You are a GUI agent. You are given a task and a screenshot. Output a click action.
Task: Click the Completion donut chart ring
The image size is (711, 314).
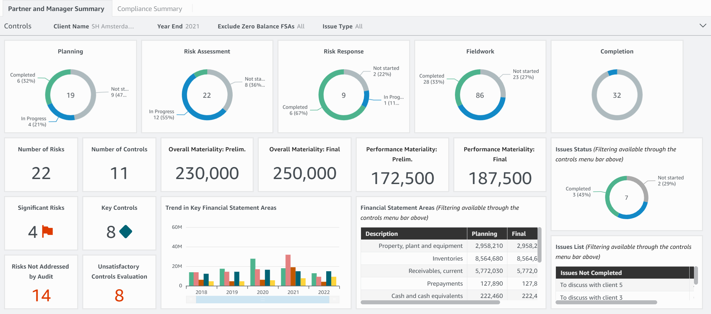click(x=594, y=95)
